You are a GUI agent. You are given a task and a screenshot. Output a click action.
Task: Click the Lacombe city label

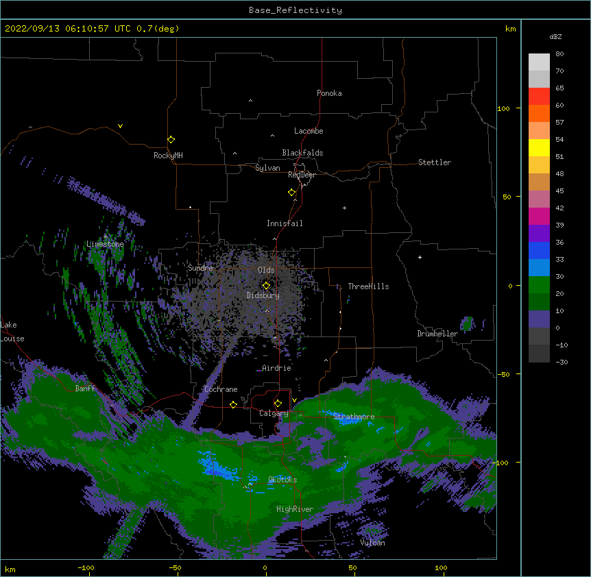tap(309, 131)
